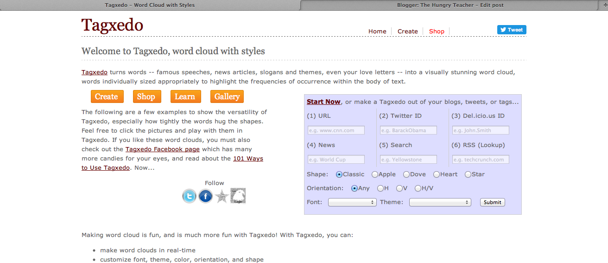Click the Start Now link
This screenshot has height=263, width=608.
[323, 102]
